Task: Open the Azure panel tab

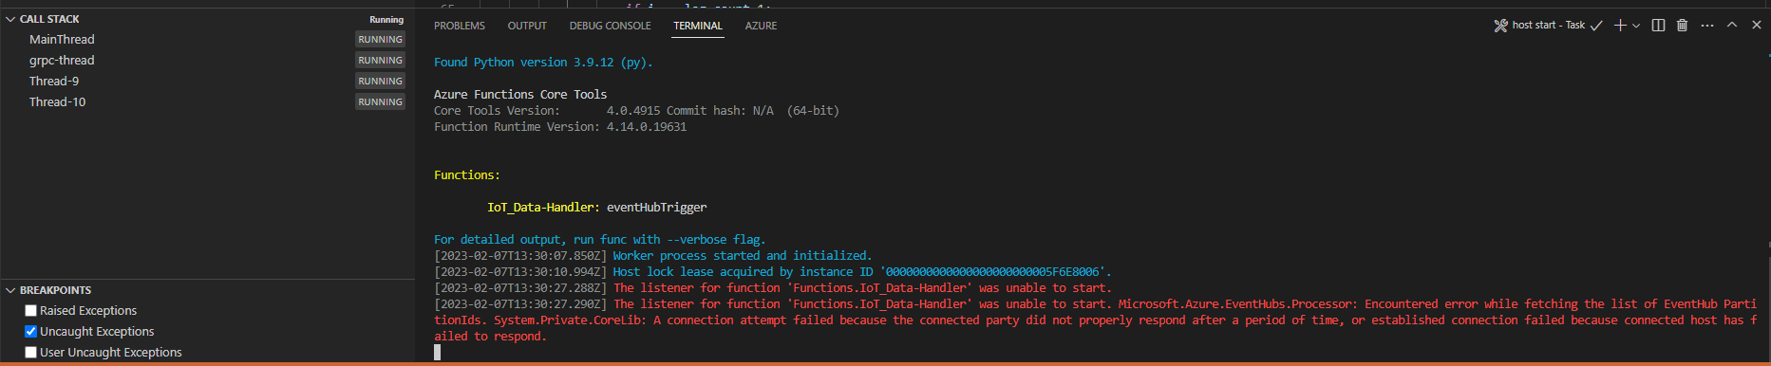Action: point(761,26)
